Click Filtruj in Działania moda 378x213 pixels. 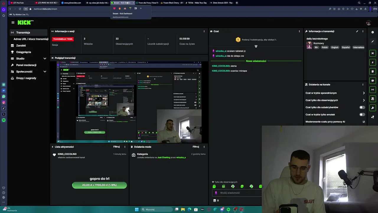point(196,147)
